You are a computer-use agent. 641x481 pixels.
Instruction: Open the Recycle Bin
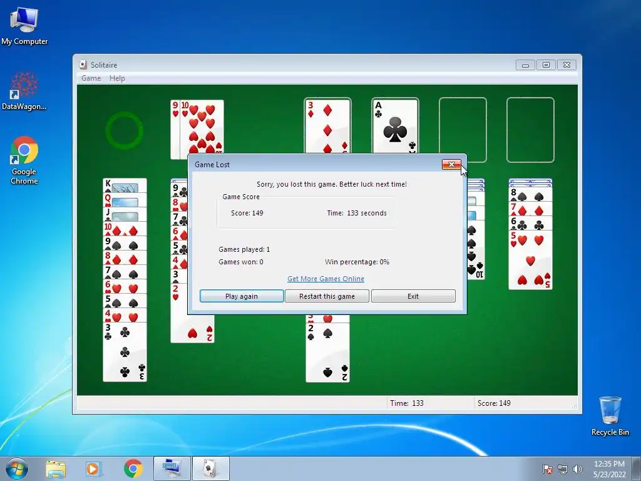610,416
